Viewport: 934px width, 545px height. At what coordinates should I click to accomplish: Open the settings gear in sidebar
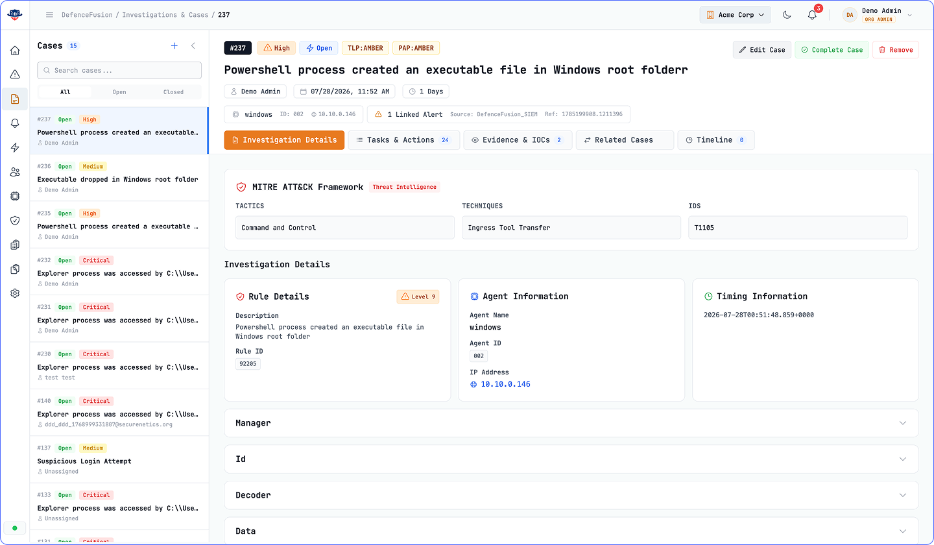point(15,293)
